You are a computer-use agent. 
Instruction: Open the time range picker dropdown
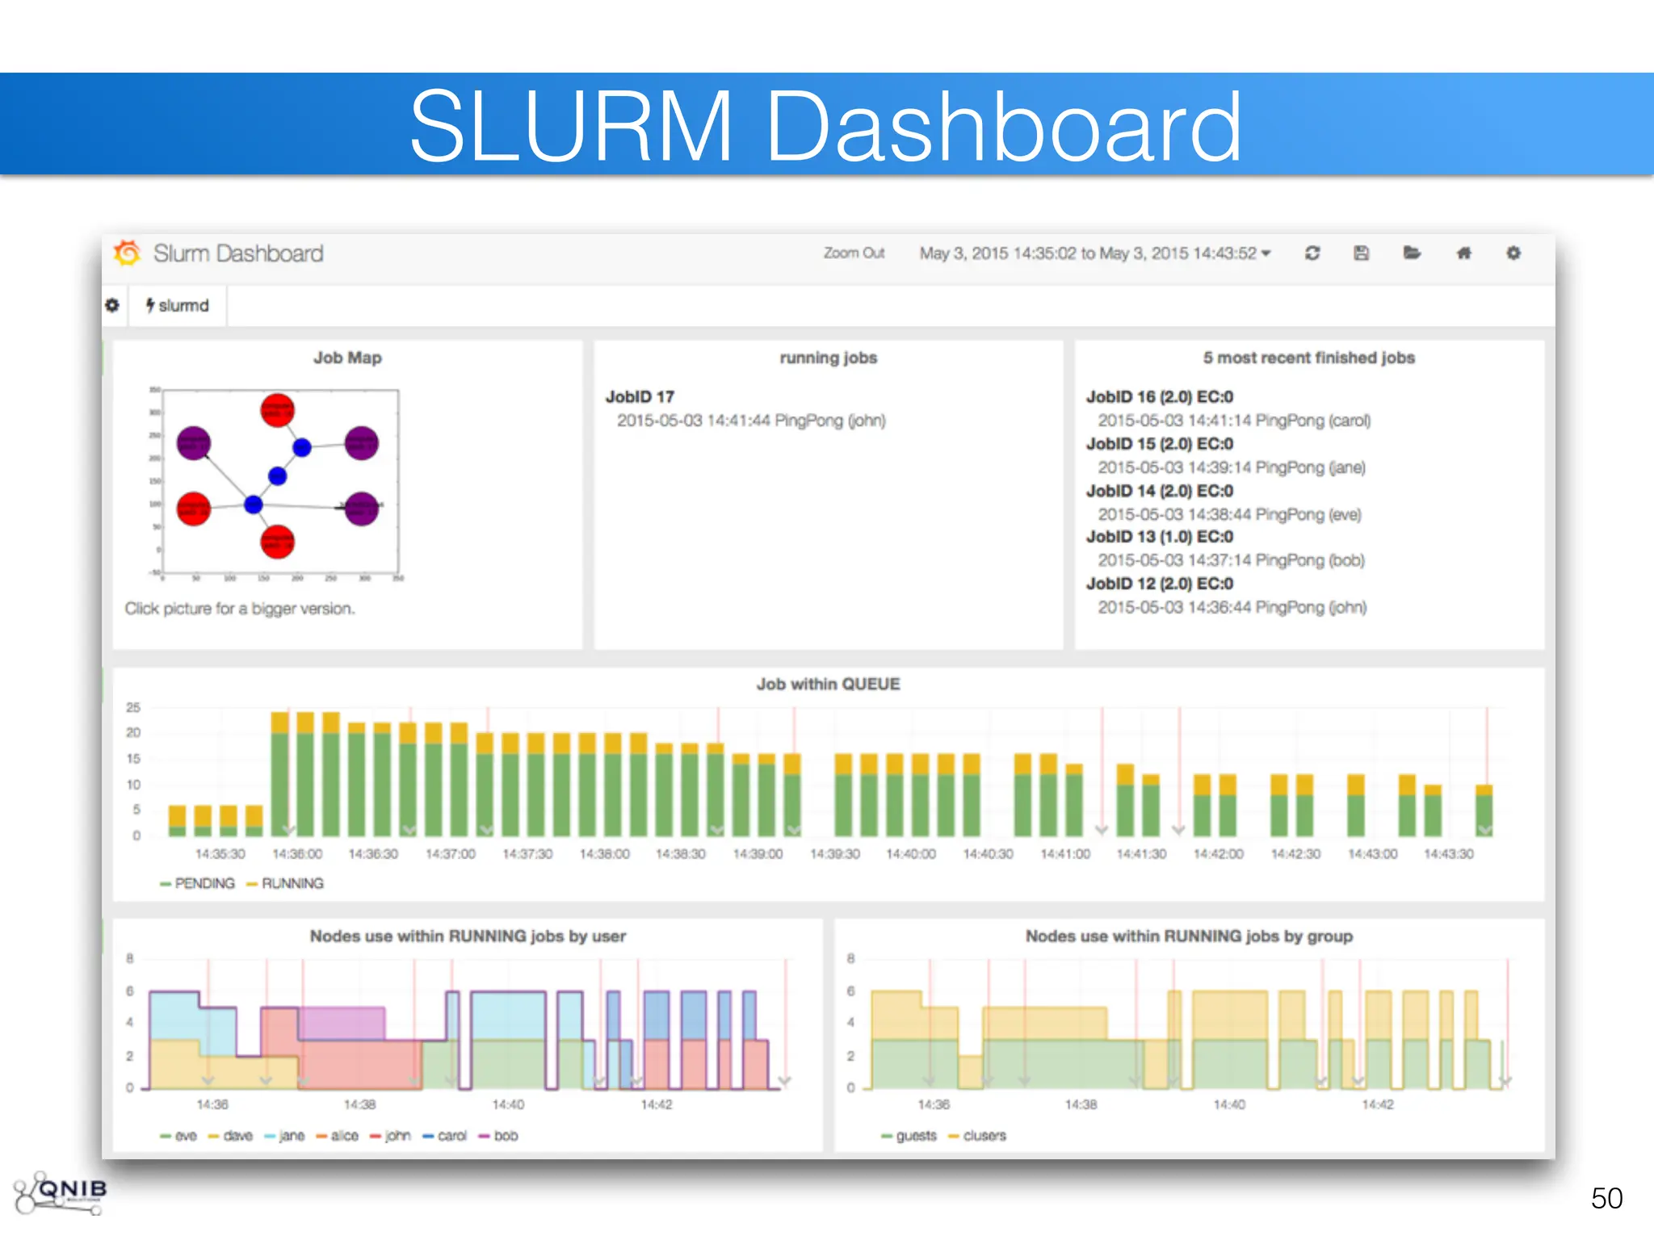(1095, 253)
